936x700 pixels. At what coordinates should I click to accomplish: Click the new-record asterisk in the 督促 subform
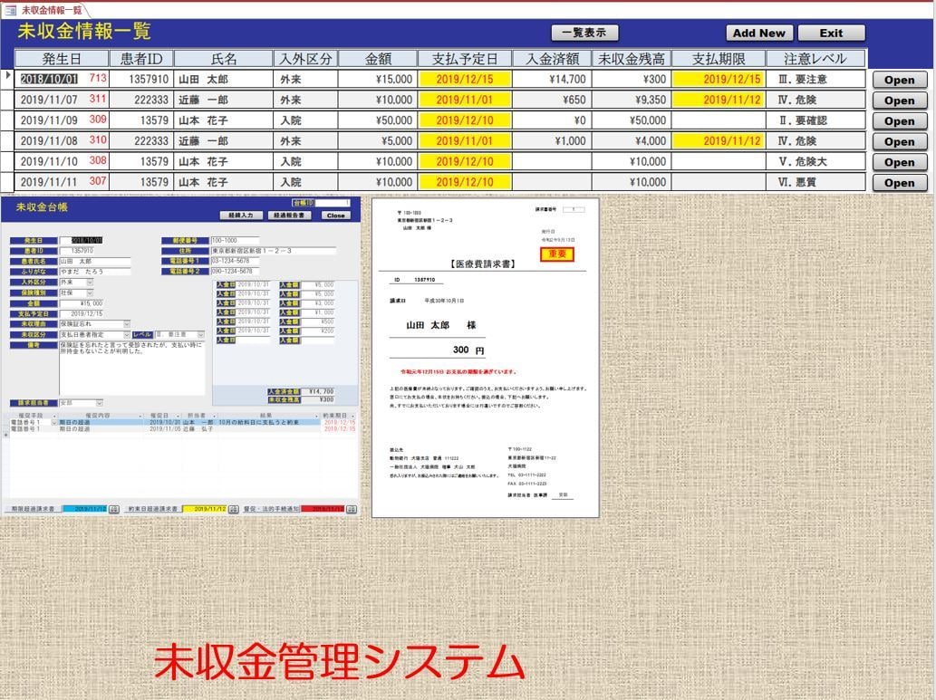pyautogui.click(x=6, y=435)
